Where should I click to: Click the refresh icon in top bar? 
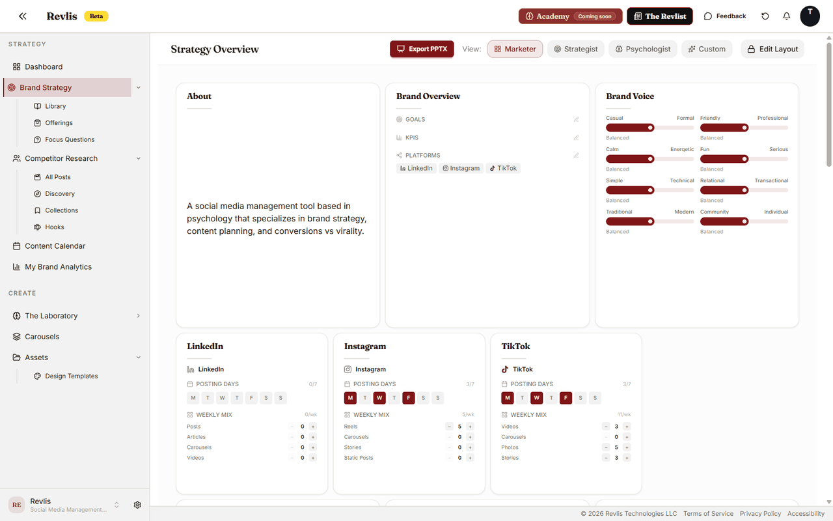765,16
